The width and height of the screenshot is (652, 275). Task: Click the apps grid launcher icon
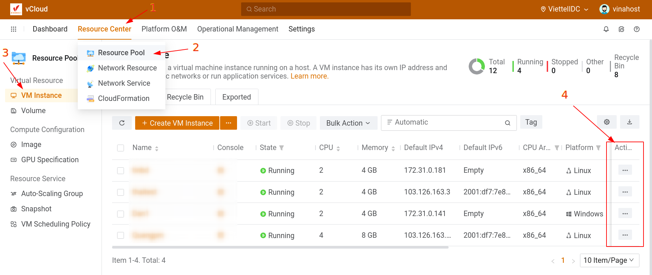[14, 29]
